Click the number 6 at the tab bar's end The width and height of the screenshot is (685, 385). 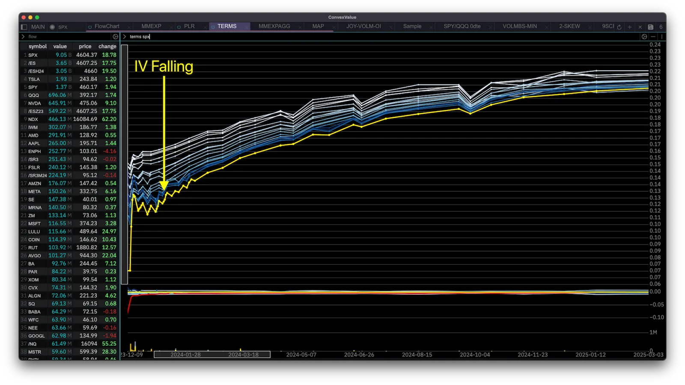tap(661, 27)
